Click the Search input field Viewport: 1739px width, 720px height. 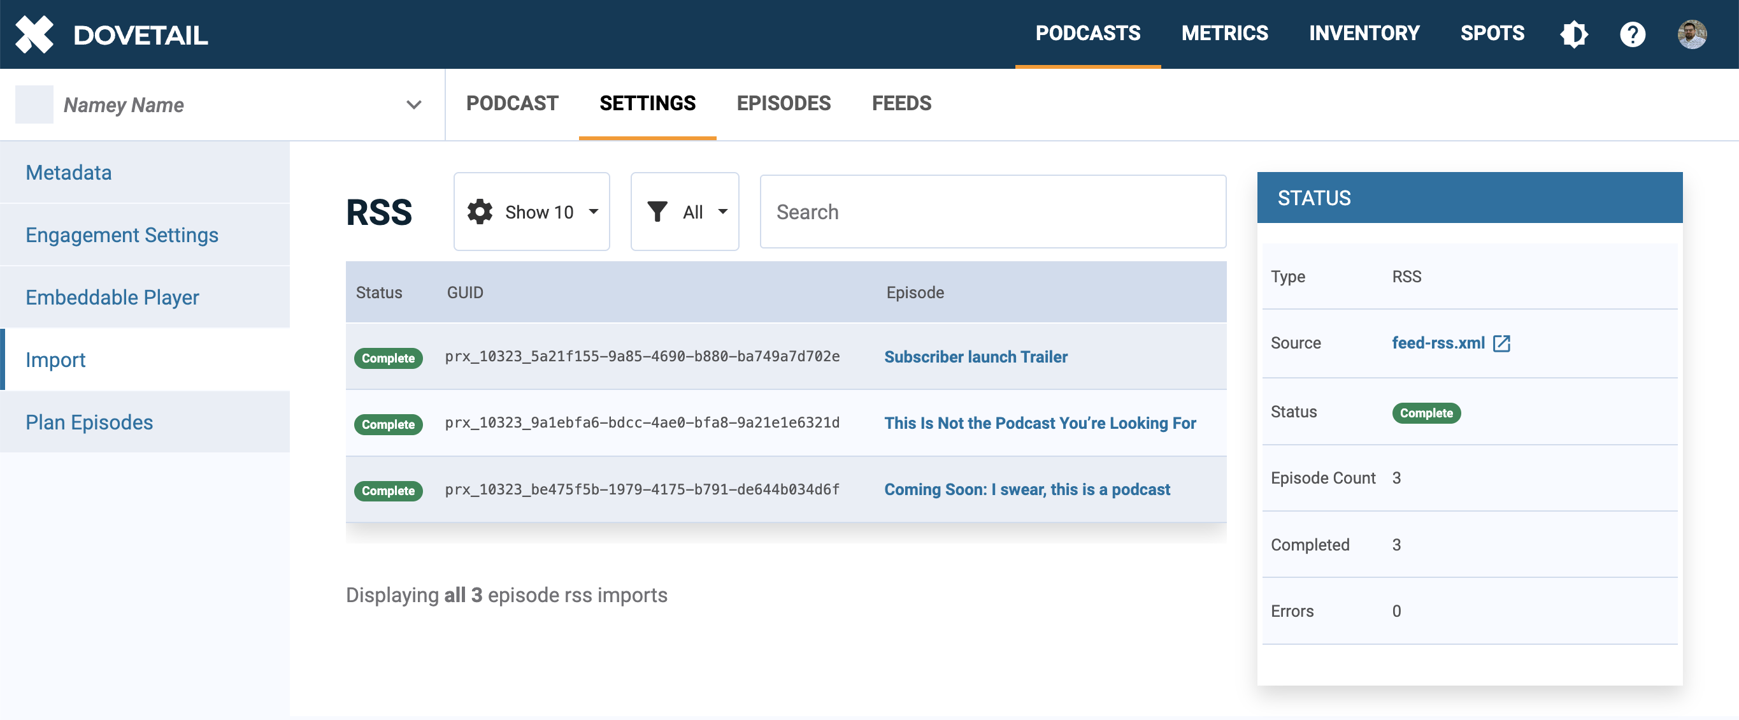pyautogui.click(x=992, y=212)
